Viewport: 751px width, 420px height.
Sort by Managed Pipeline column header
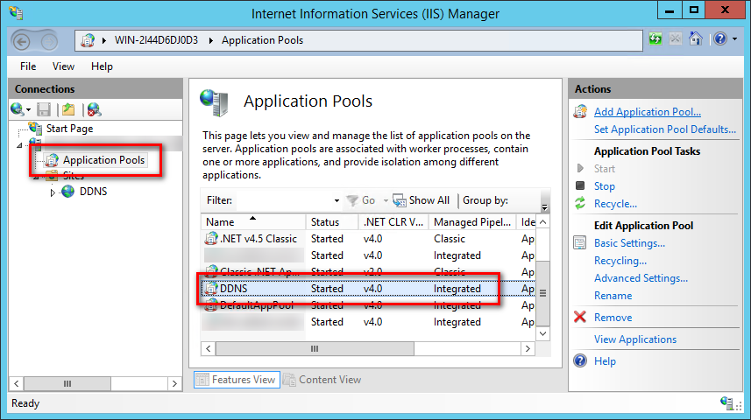[472, 222]
